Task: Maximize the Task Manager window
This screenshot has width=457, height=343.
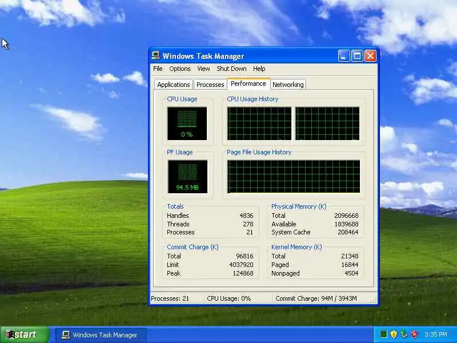Action: 357,55
